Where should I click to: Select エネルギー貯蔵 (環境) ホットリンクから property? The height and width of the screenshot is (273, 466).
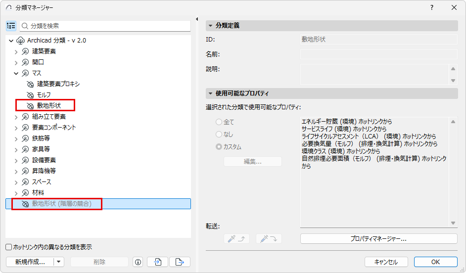tap(347, 122)
